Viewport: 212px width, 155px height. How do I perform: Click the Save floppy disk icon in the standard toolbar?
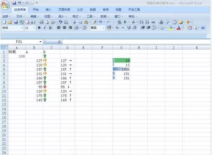click(x=16, y=22)
